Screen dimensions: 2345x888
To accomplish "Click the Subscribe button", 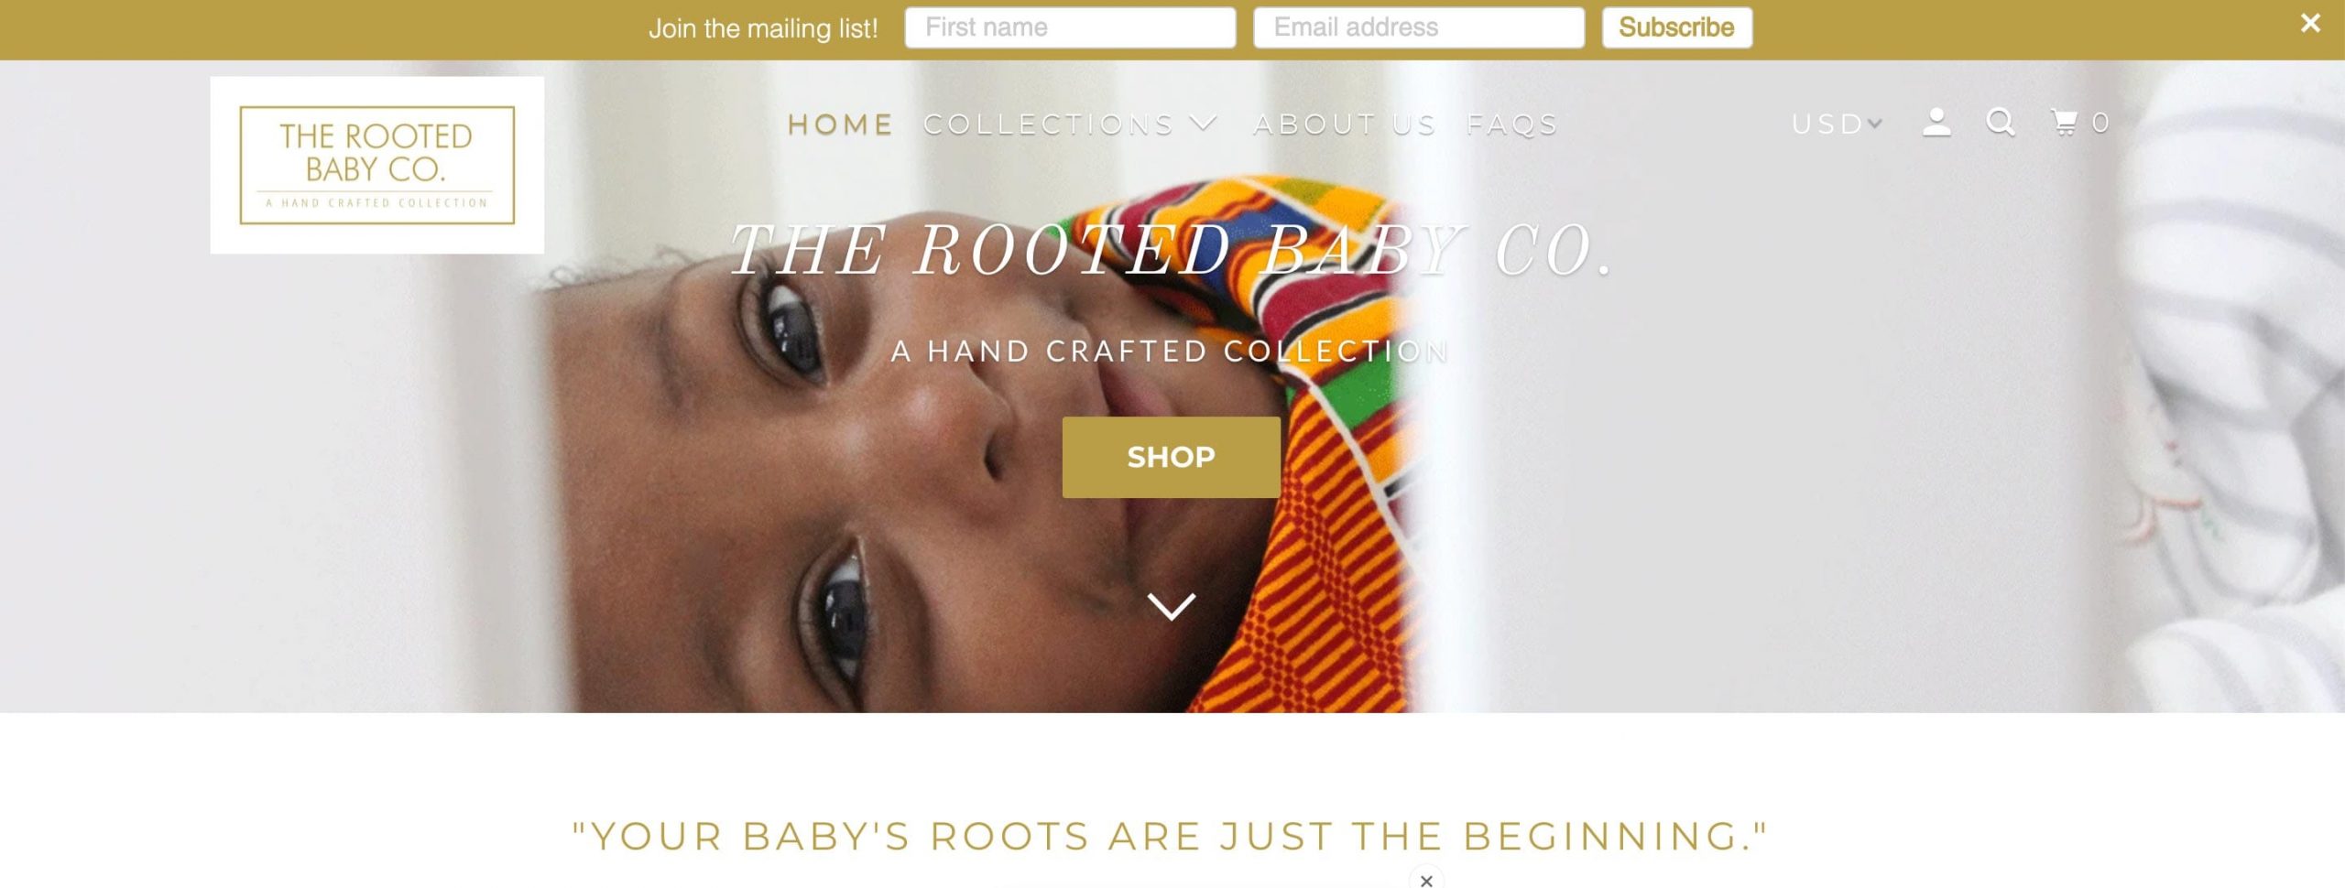I will (x=1676, y=27).
